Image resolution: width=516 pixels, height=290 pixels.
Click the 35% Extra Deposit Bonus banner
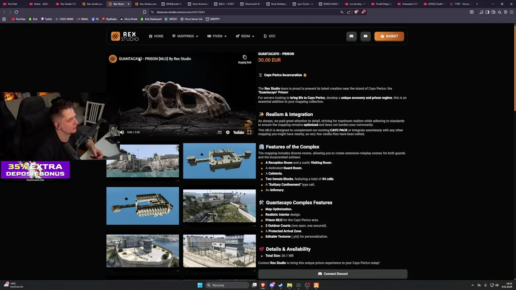coord(35,171)
